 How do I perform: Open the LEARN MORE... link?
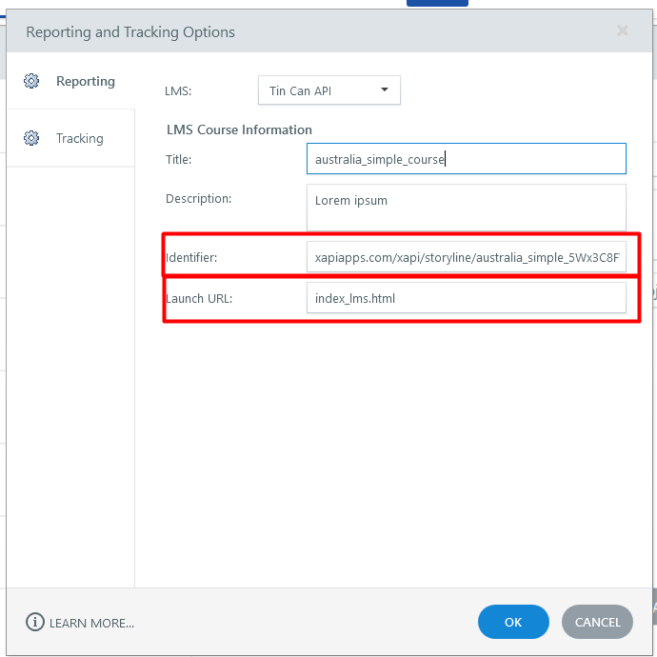91,623
